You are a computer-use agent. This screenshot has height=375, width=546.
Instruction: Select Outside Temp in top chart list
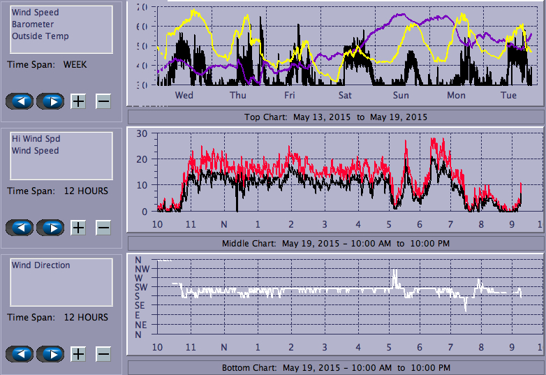(40, 36)
